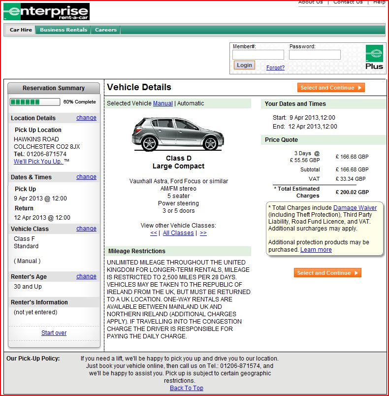The image size is (389, 396).
Task: Change the Location Details
Action: click(86, 118)
